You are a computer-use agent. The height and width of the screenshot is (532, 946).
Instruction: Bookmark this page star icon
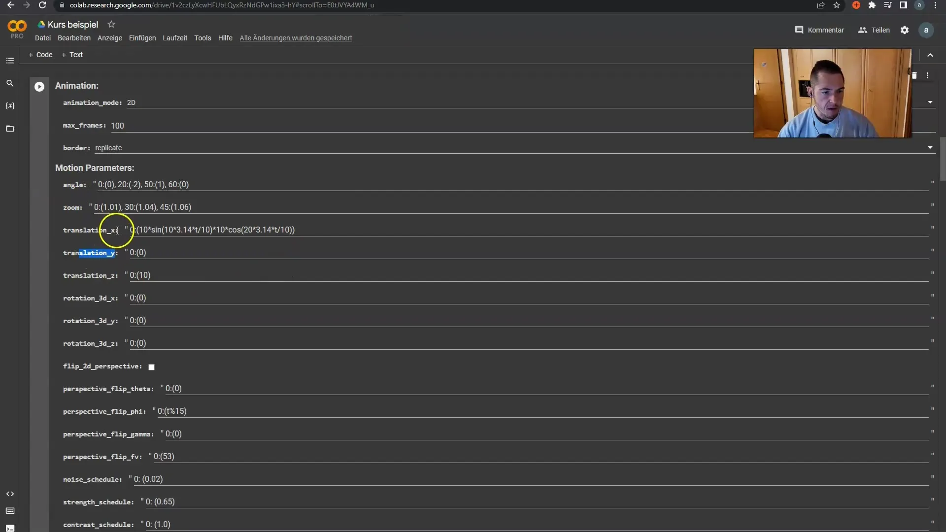click(x=837, y=5)
